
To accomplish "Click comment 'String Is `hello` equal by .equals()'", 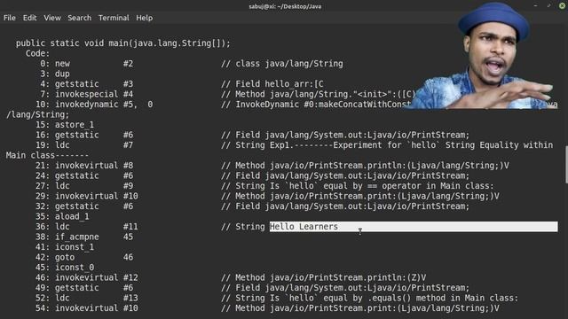I will pos(323,298).
